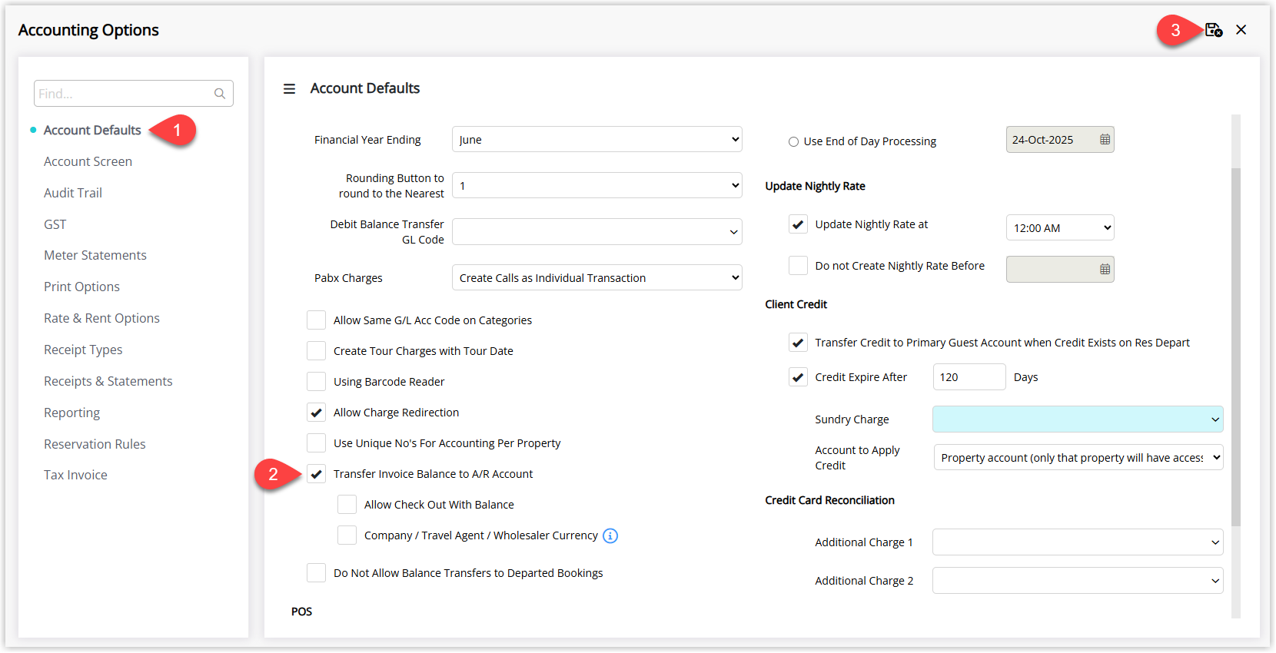
Task: Open the Additional Charge 1 dropdown
Action: click(x=1078, y=542)
